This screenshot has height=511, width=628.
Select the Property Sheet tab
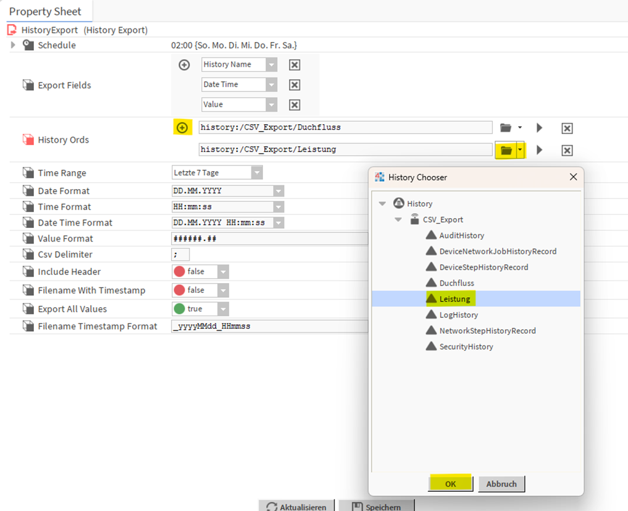(x=45, y=12)
